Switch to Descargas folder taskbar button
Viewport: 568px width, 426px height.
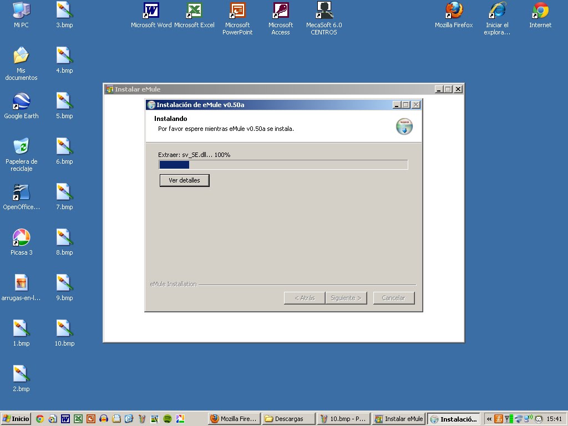pos(288,419)
